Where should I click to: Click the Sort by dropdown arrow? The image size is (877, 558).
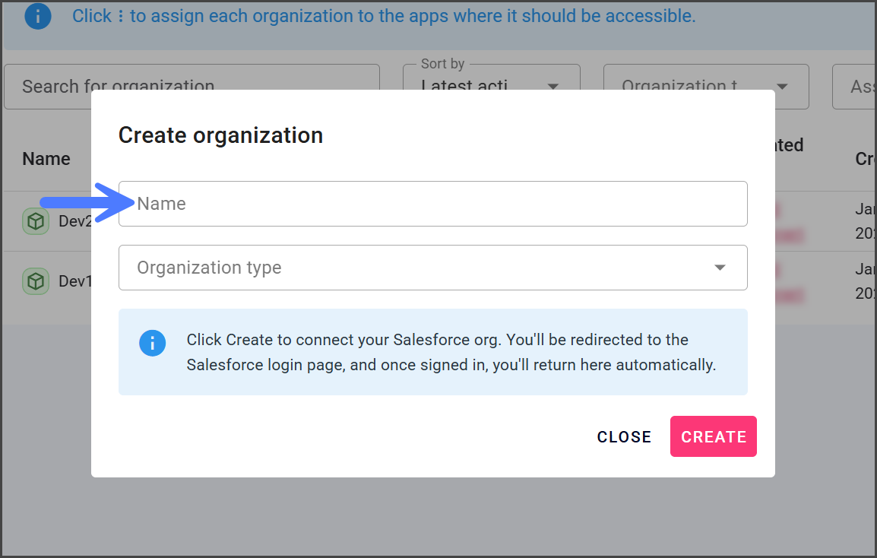pos(553,86)
